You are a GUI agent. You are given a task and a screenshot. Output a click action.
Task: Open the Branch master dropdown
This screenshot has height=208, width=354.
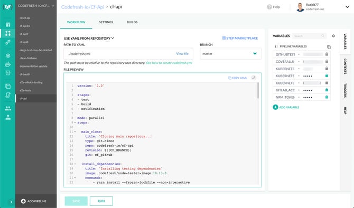(x=230, y=54)
